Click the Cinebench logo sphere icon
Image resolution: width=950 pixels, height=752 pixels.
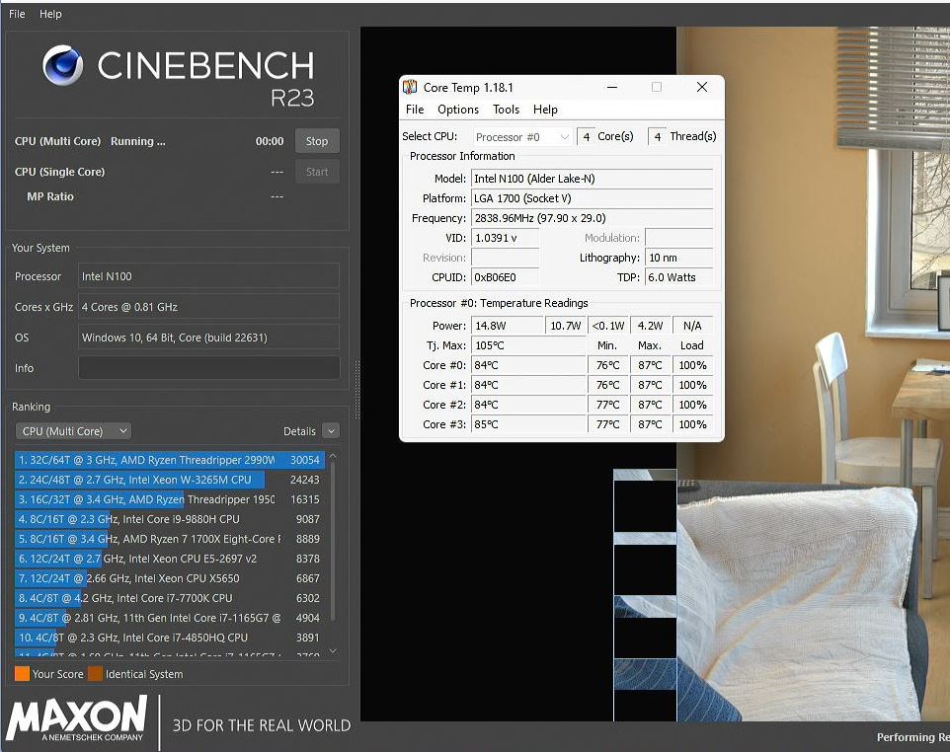(x=62, y=65)
